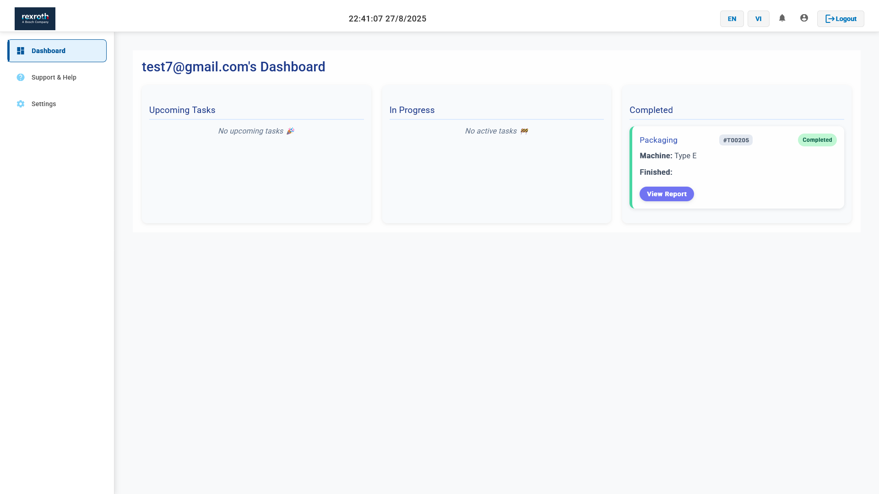
Task: Go to Support & Help page
Action: point(54,77)
